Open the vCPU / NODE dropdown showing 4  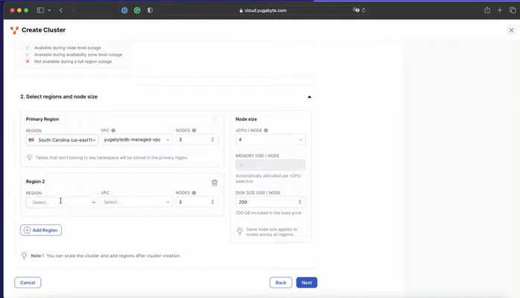(270, 140)
